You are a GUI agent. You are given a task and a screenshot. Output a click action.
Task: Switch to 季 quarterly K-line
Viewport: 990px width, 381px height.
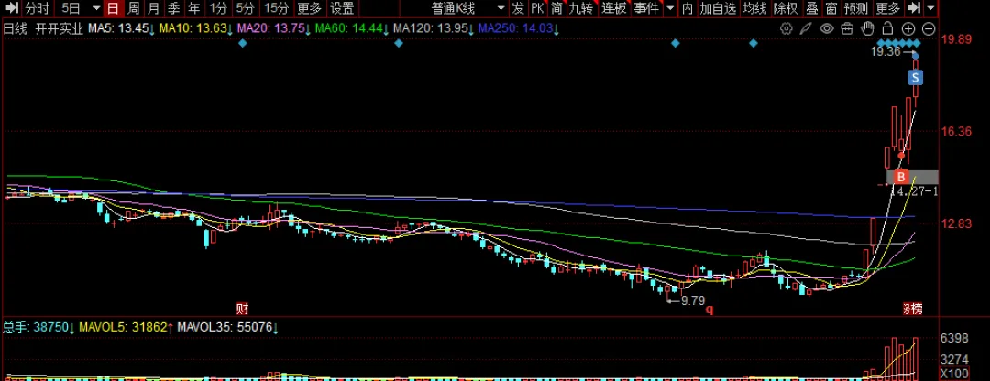click(x=173, y=9)
